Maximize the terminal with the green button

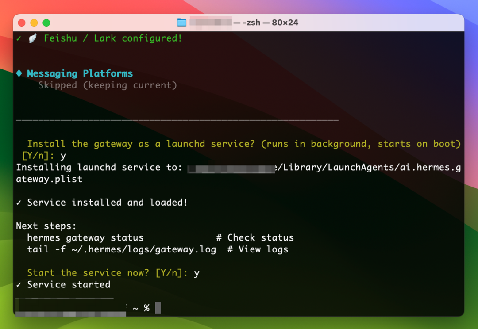[x=46, y=23]
